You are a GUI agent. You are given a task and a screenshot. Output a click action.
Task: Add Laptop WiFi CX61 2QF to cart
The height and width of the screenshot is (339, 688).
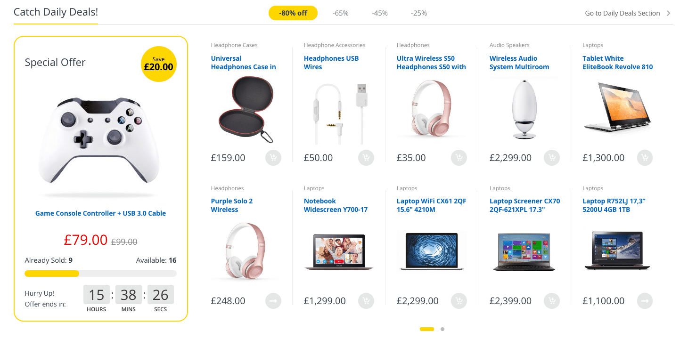[x=459, y=300]
